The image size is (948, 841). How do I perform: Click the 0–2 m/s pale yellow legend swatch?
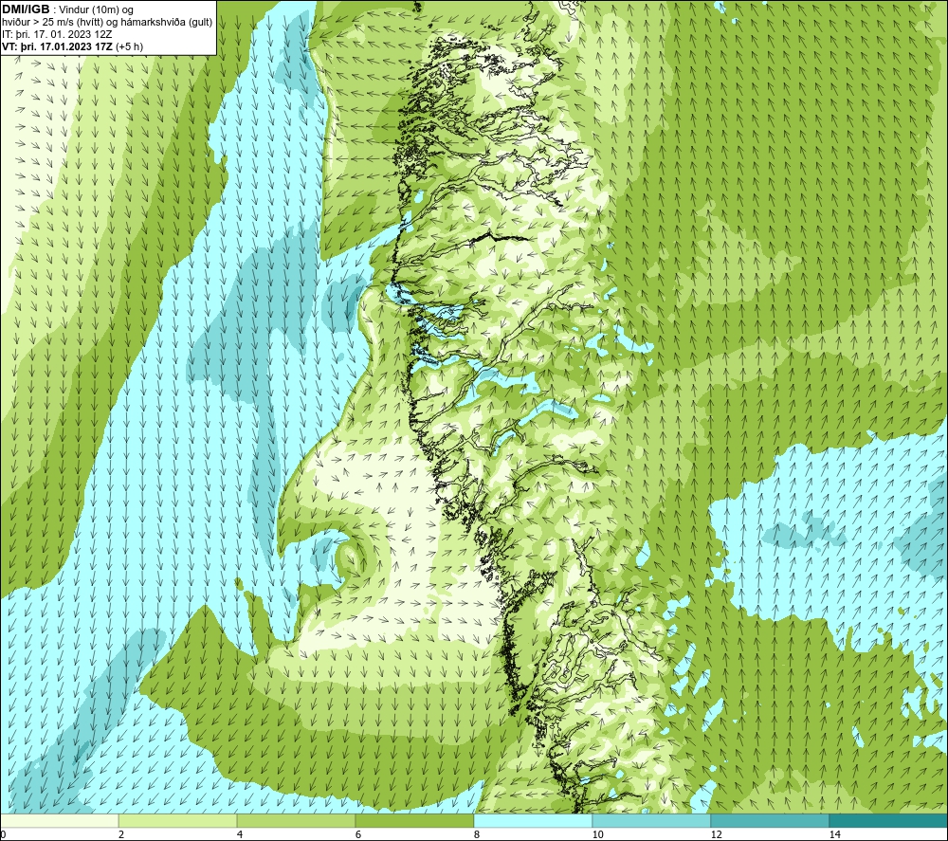click(x=59, y=820)
